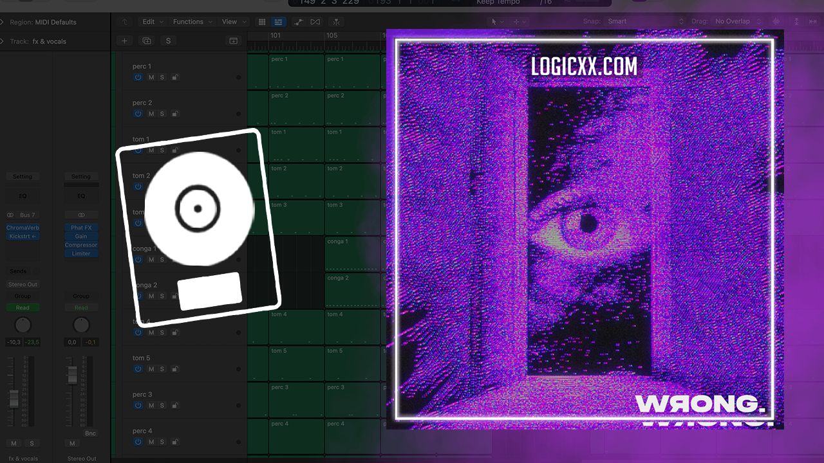Open the Edit menu in tracks area
The image size is (824, 463).
[151, 22]
